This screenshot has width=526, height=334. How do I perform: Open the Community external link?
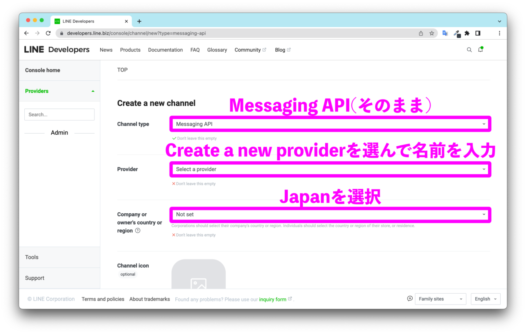(x=250, y=50)
